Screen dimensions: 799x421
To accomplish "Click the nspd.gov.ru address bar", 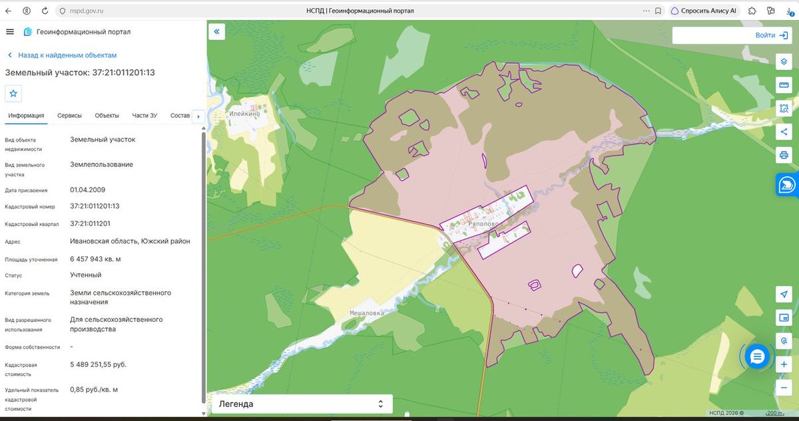I will point(85,11).
